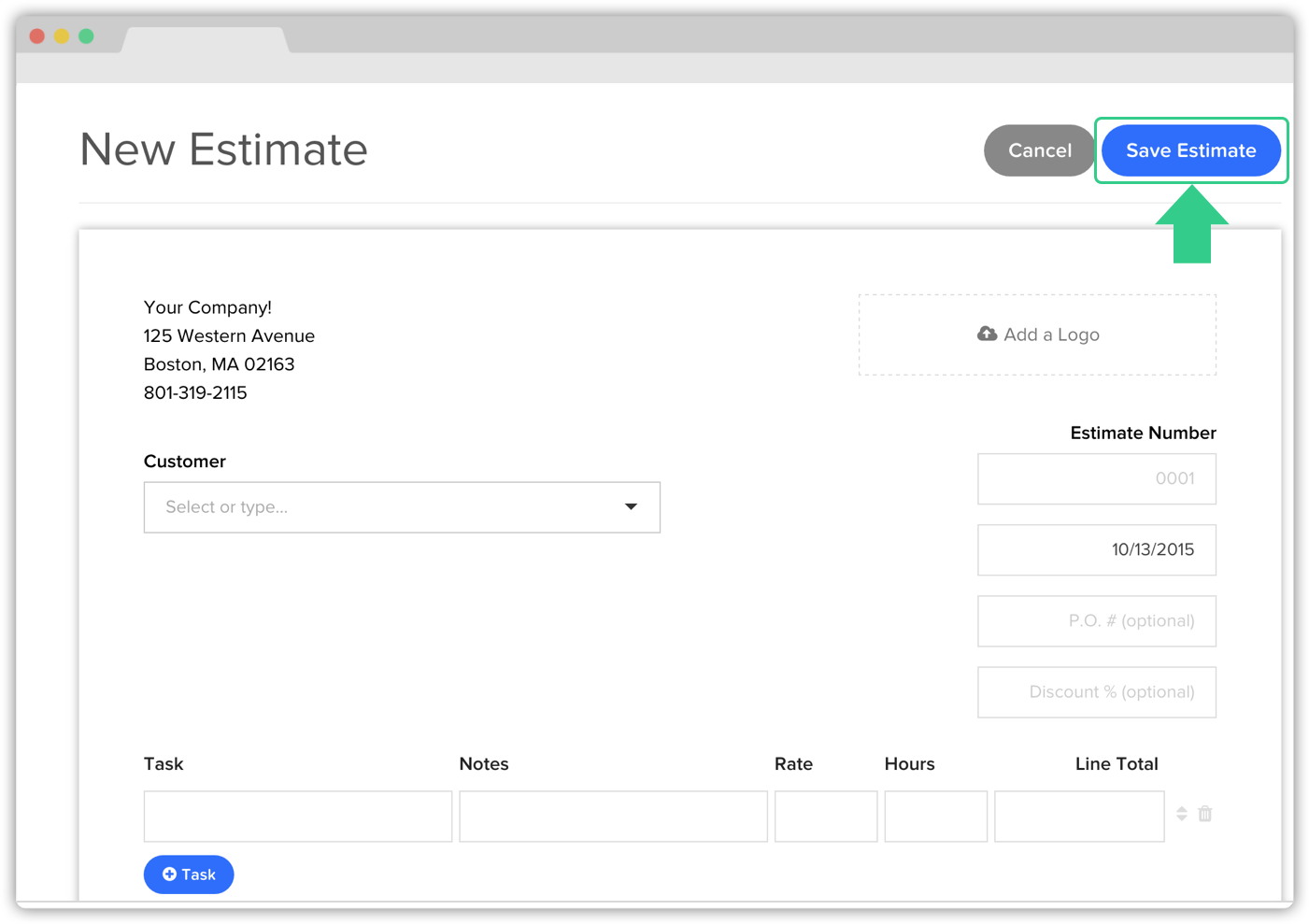Click the Save Estimate button
Viewport: 1309px width, 924px height.
coord(1190,150)
